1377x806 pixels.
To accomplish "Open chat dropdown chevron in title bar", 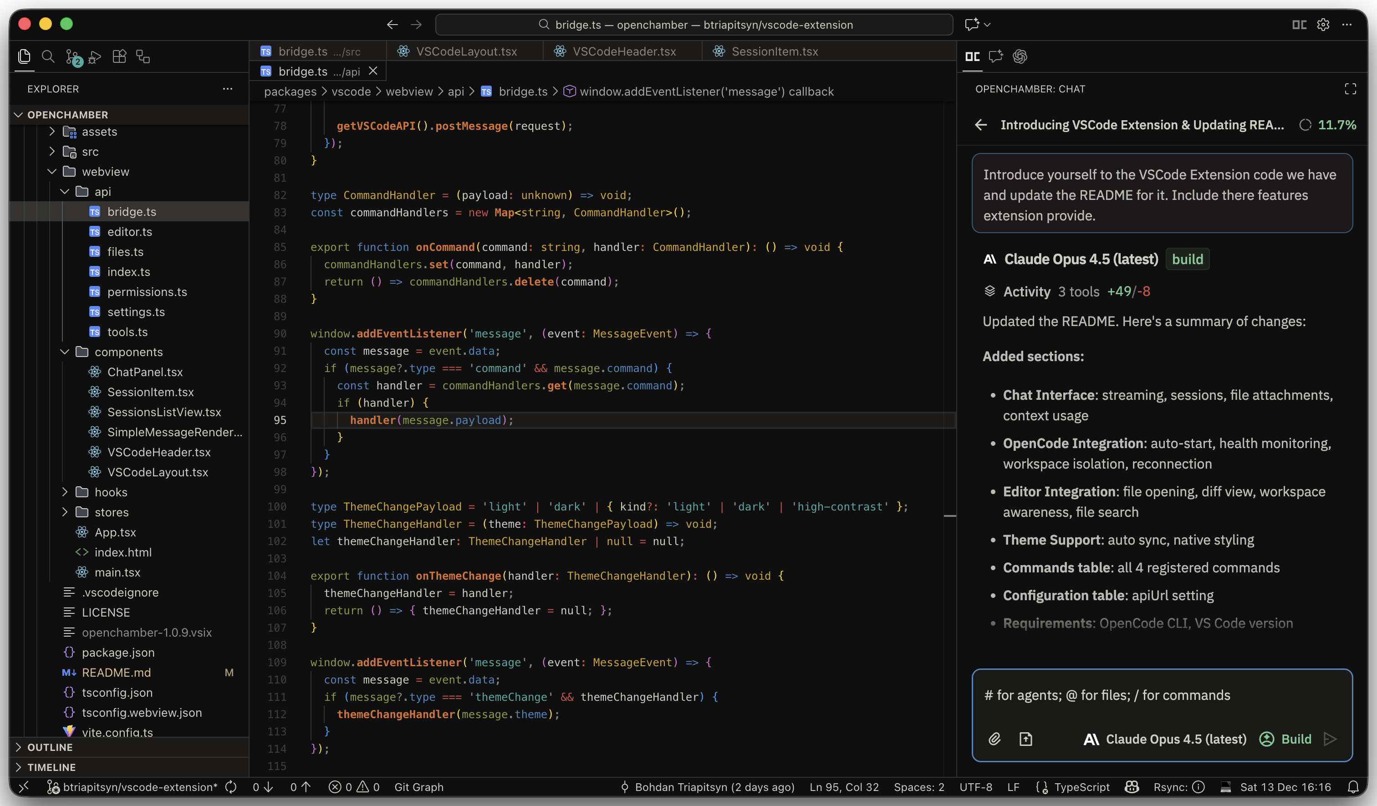I will pos(987,25).
